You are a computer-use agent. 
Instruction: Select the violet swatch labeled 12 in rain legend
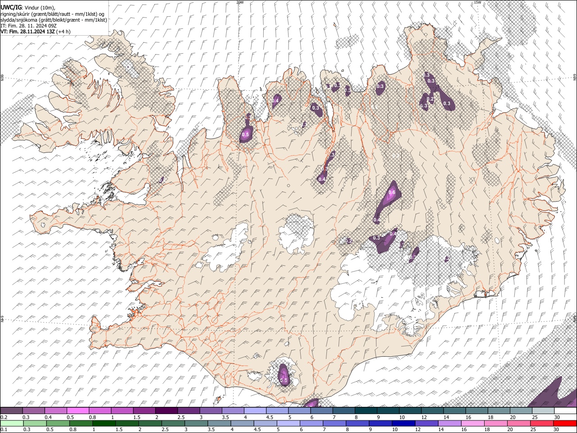[427, 423]
